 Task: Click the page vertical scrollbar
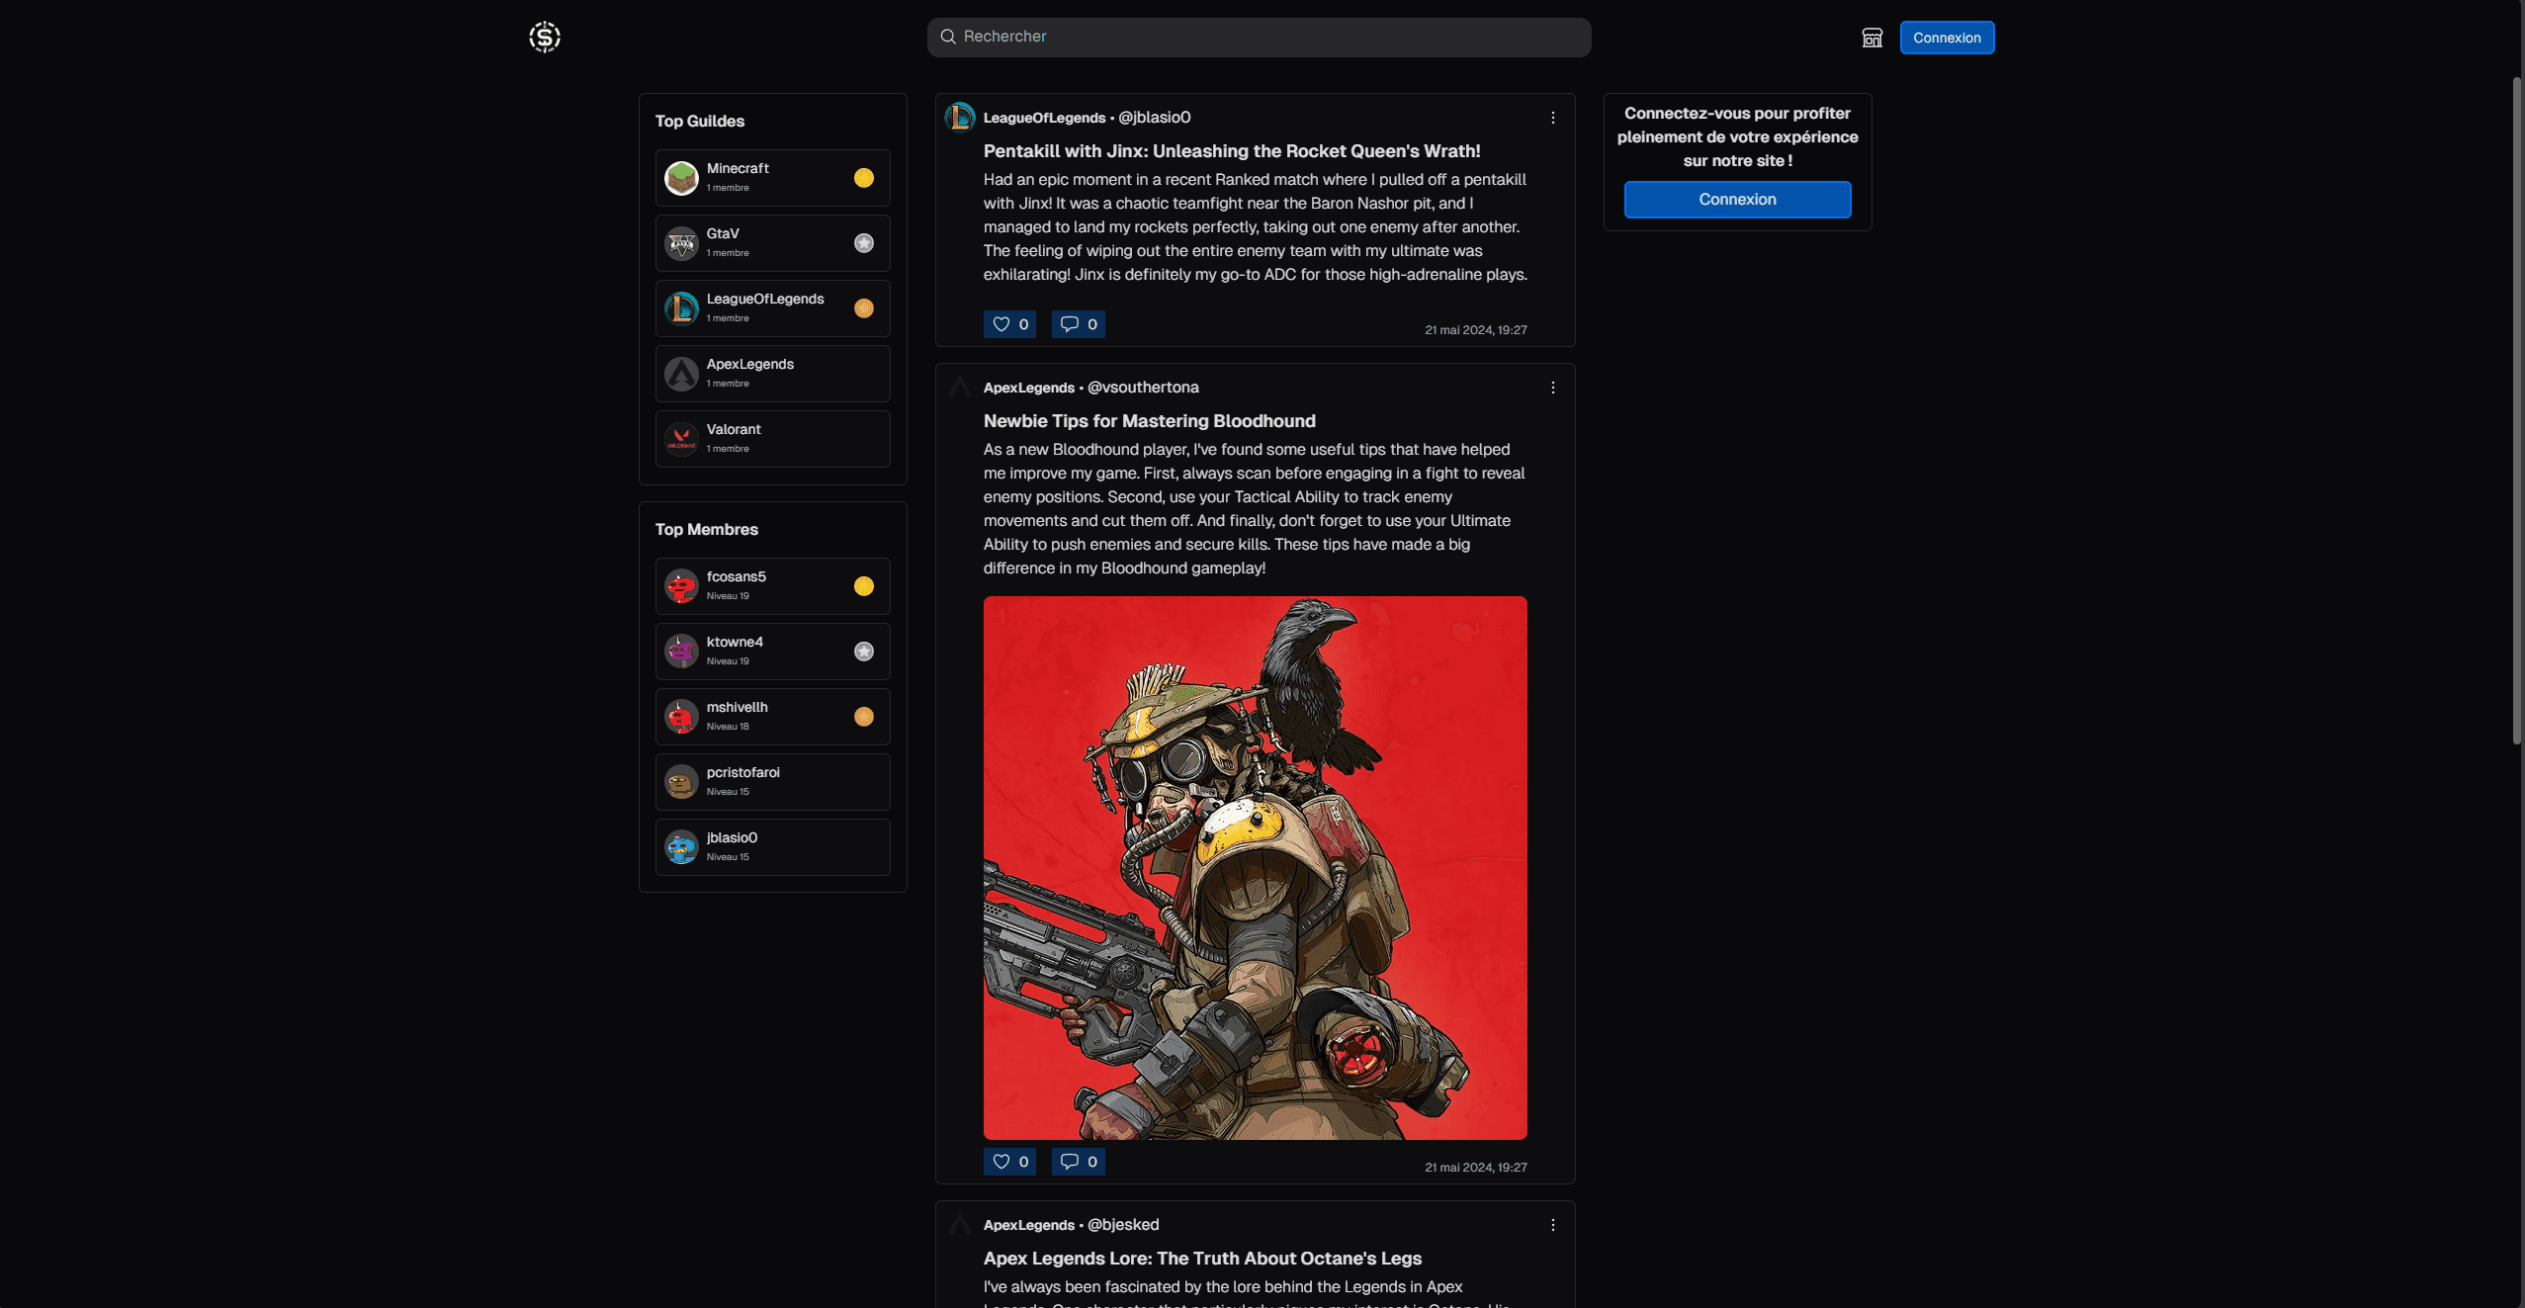[x=2517, y=410]
